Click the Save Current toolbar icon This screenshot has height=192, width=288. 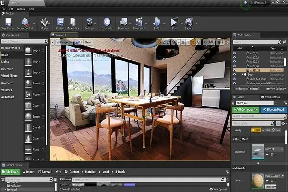click(9, 22)
